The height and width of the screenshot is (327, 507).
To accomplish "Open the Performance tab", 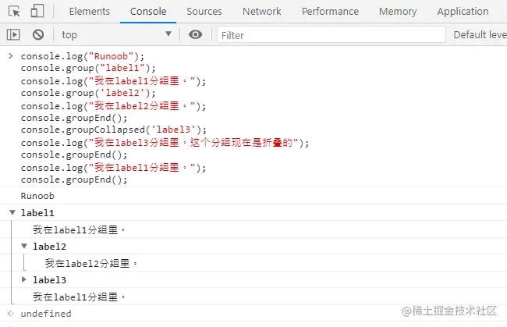I will tap(331, 12).
